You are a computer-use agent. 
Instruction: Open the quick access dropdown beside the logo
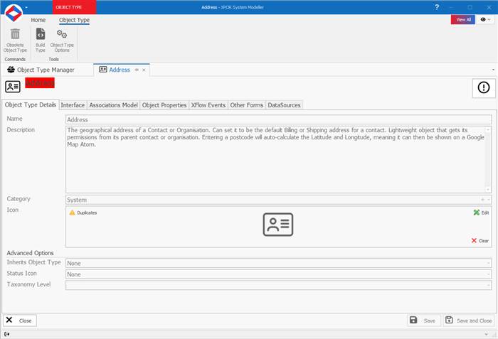pyautogui.click(x=26, y=7)
